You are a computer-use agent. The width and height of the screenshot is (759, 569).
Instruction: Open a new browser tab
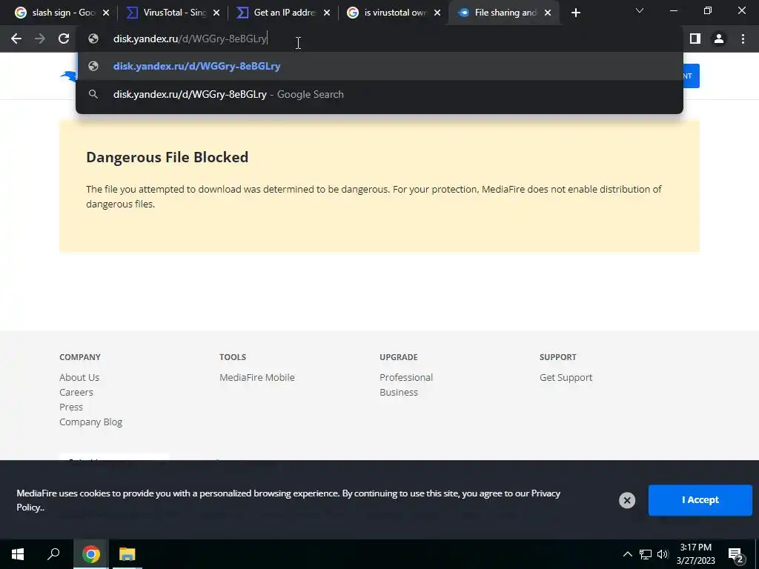(x=575, y=13)
